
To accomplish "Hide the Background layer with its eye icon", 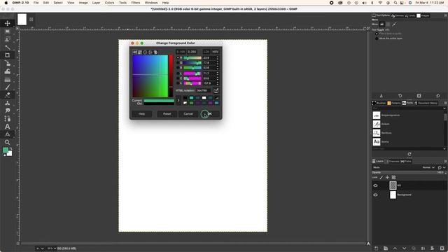I will click(375, 195).
